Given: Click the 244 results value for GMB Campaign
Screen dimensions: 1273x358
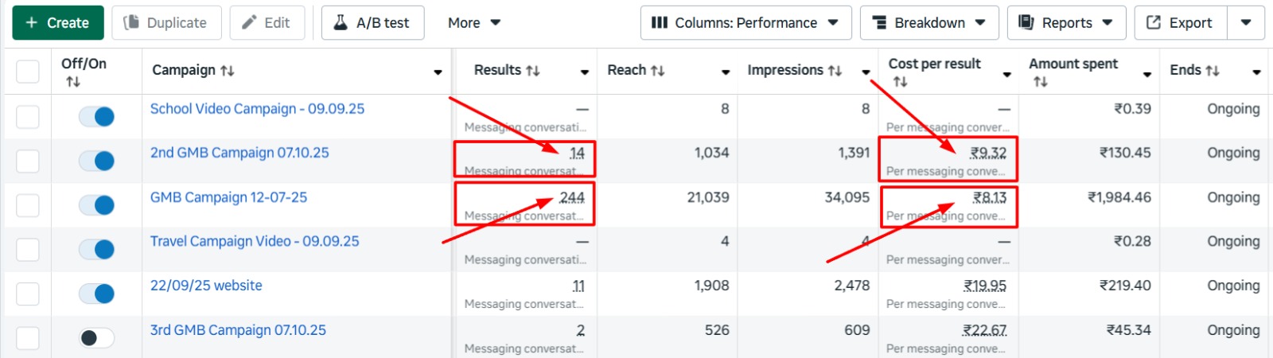Looking at the screenshot, I should point(571,197).
